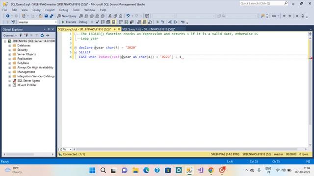Click Display Estimated Execution Plan icon

[x=103, y=22]
